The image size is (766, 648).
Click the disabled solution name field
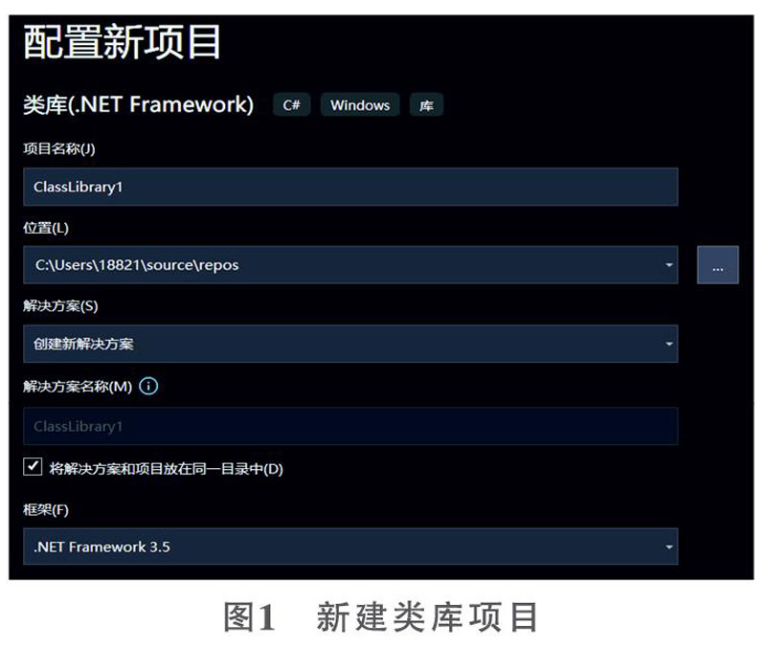click(x=350, y=426)
